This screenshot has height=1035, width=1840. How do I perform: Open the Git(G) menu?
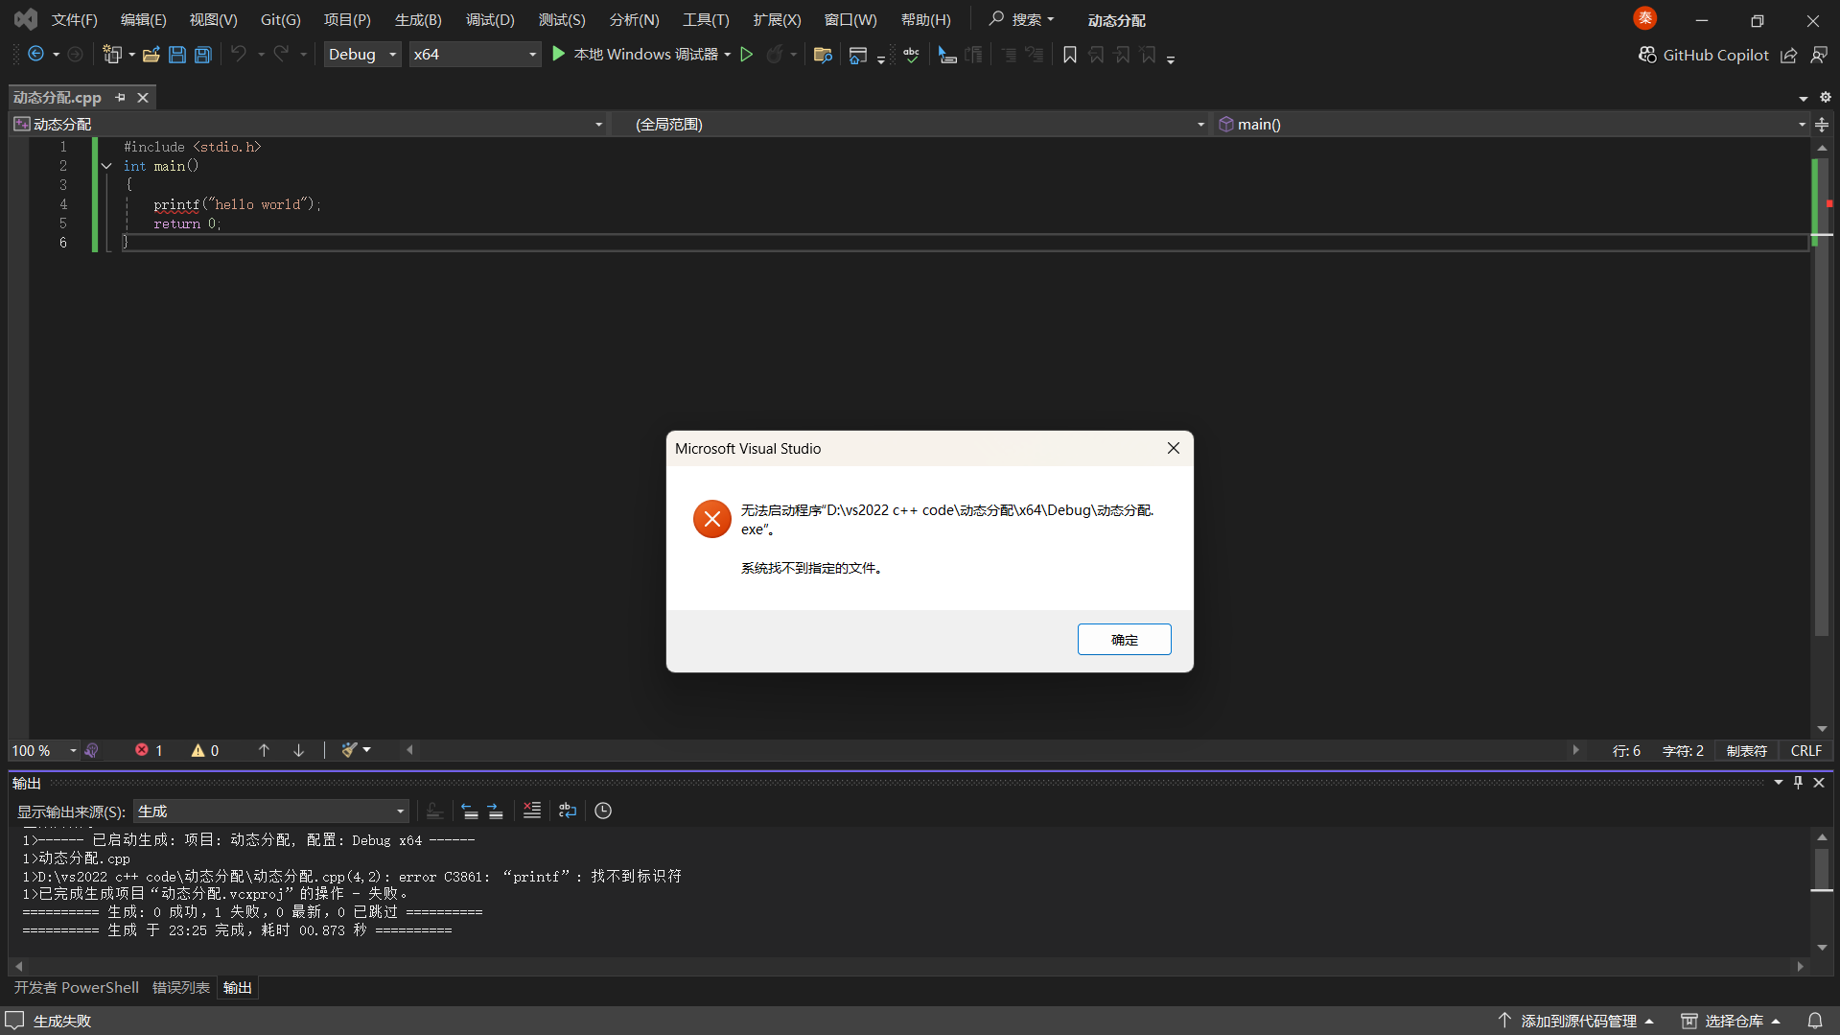pyautogui.click(x=281, y=20)
